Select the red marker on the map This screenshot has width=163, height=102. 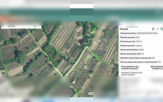(57, 59)
